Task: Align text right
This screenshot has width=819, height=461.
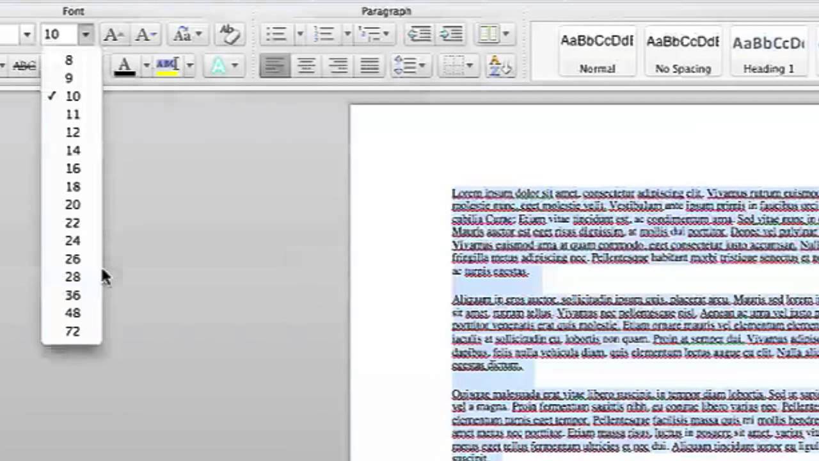Action: tap(338, 65)
